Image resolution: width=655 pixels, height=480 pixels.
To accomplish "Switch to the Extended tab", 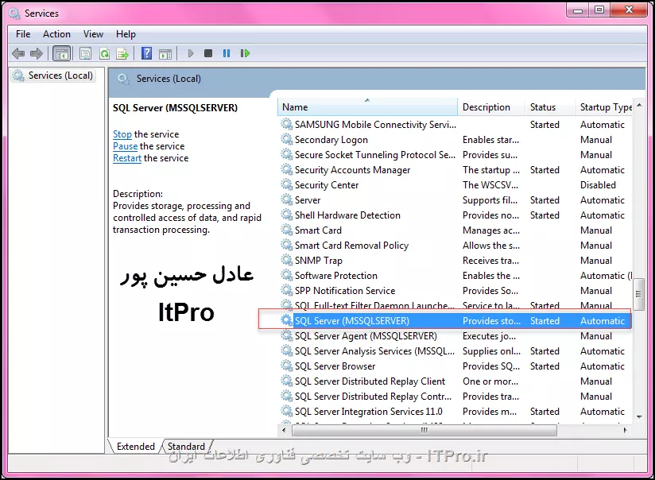I will tap(135, 446).
